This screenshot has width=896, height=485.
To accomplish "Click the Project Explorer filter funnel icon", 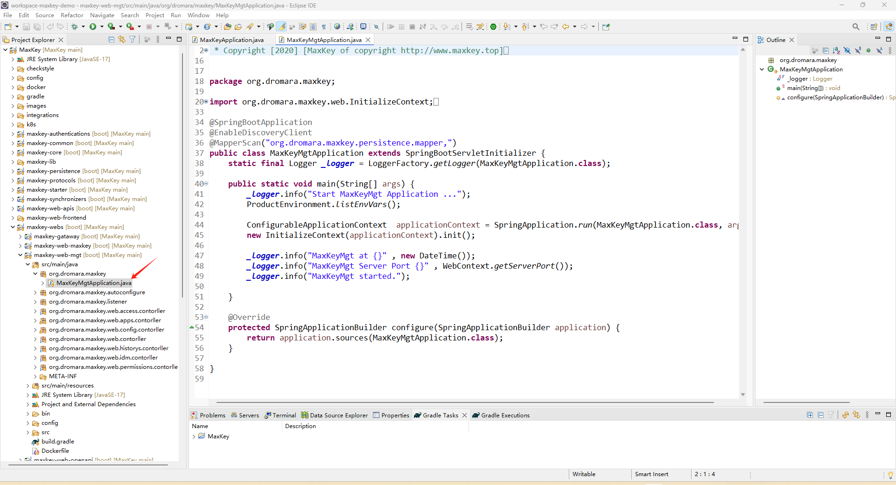I will click(x=133, y=40).
